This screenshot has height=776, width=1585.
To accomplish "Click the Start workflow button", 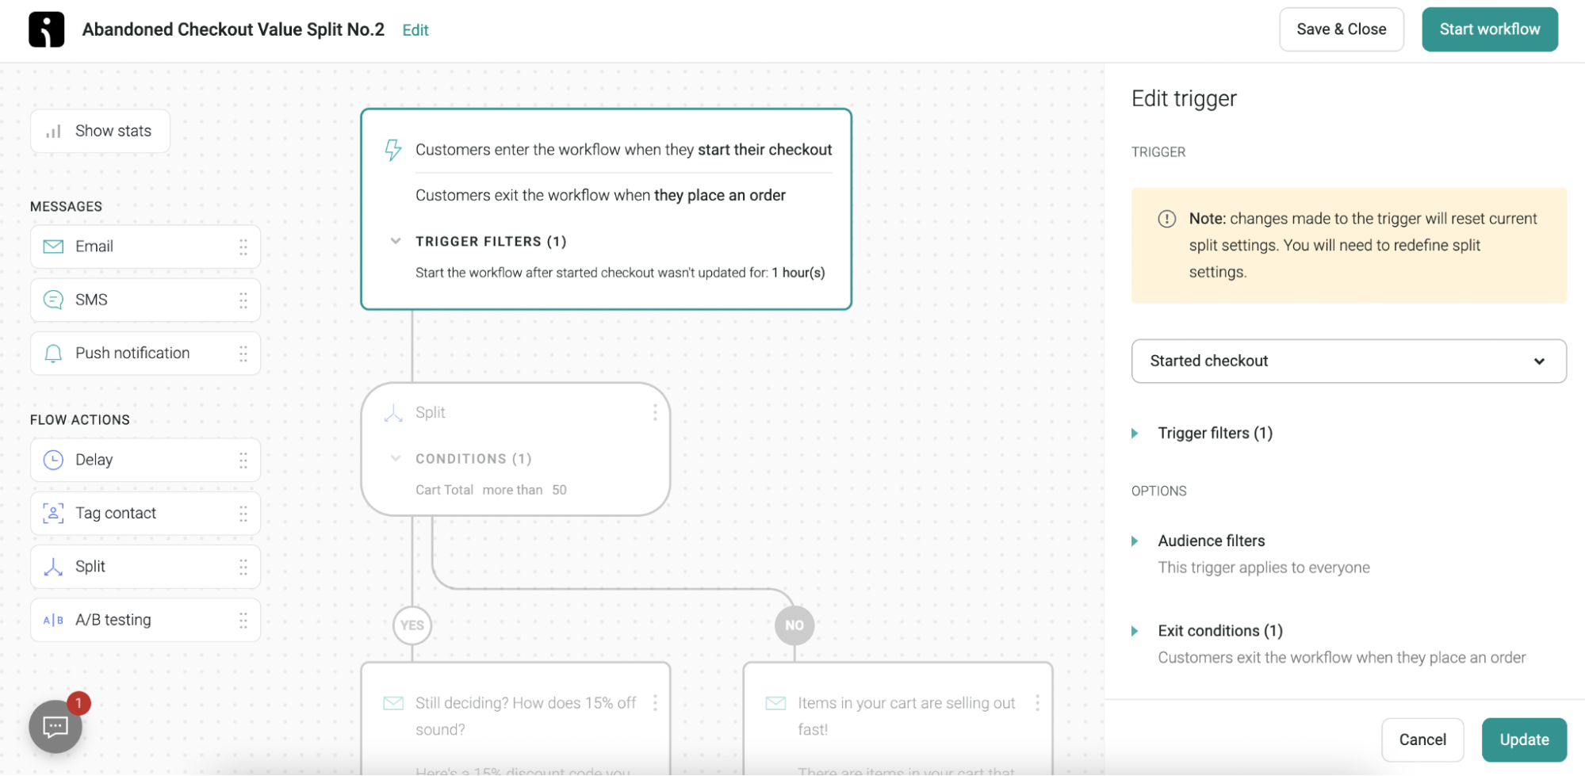I will point(1489,29).
